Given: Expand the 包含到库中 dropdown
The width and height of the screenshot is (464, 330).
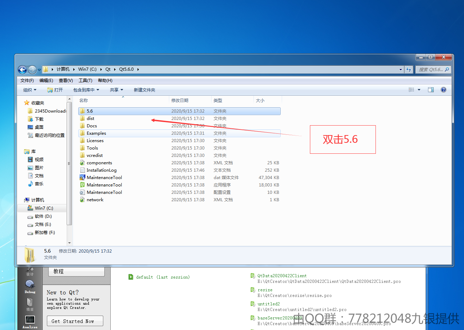Looking at the screenshot, I should pos(86,90).
